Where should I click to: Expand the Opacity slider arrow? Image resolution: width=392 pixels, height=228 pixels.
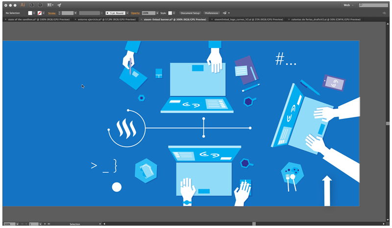click(x=157, y=13)
